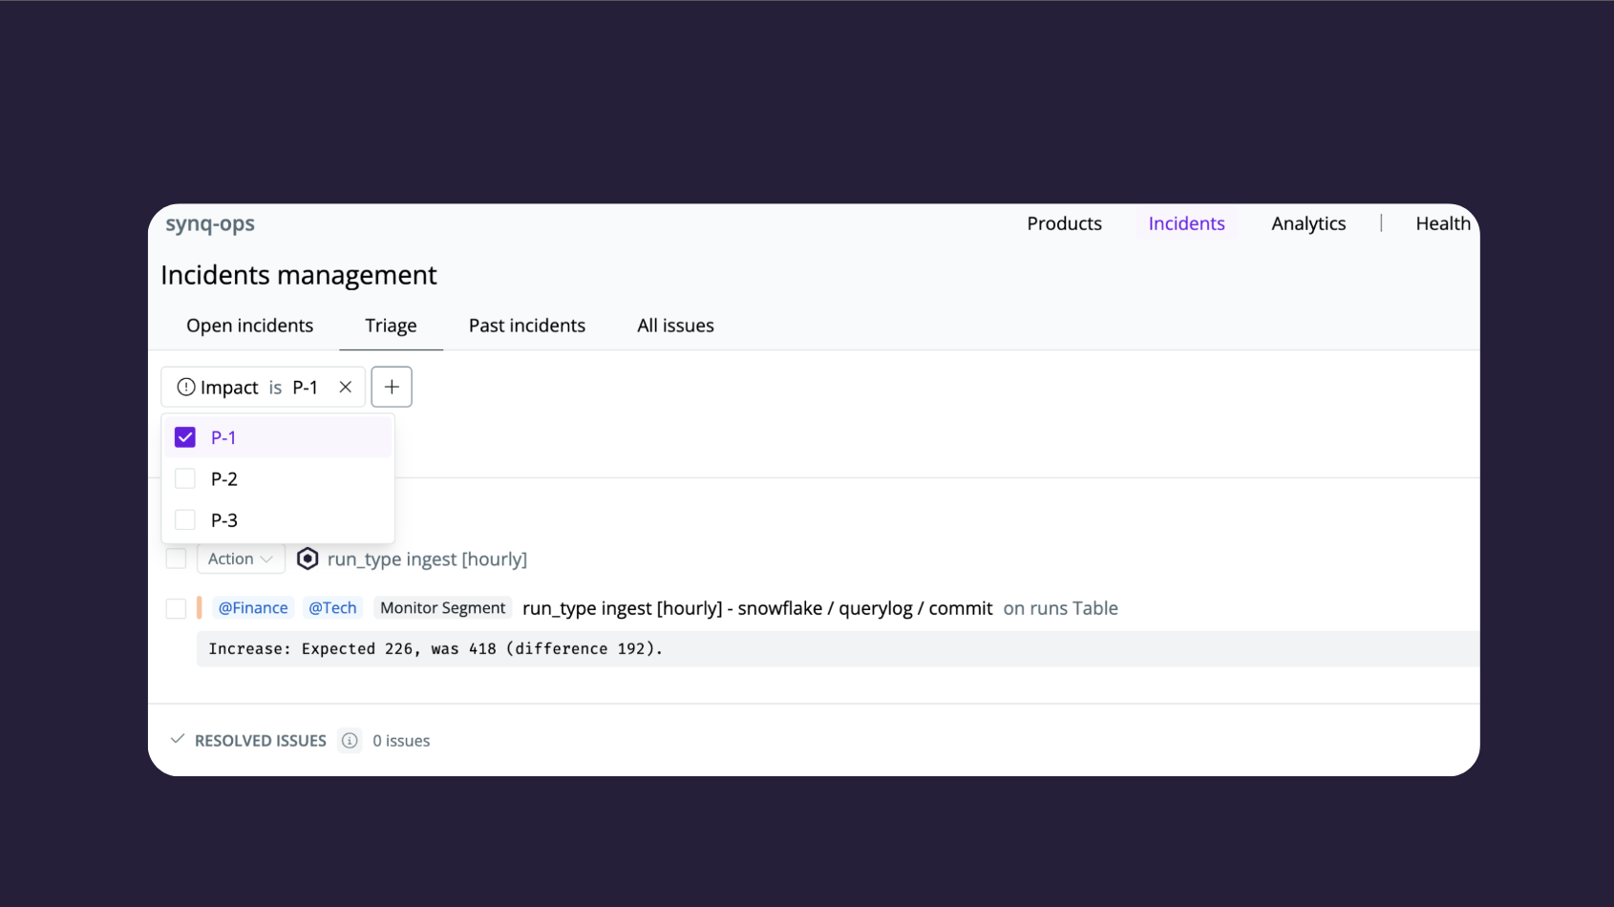The width and height of the screenshot is (1614, 907).
Task: Click the Impact filter warning icon
Action: tap(185, 387)
